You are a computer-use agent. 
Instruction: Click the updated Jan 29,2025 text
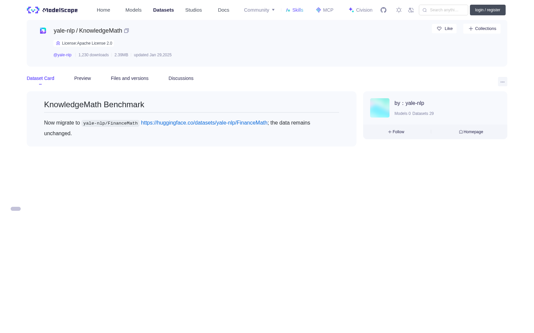point(153,55)
